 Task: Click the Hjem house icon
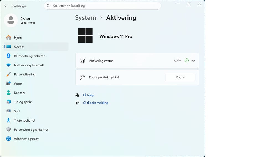[x=9, y=37]
